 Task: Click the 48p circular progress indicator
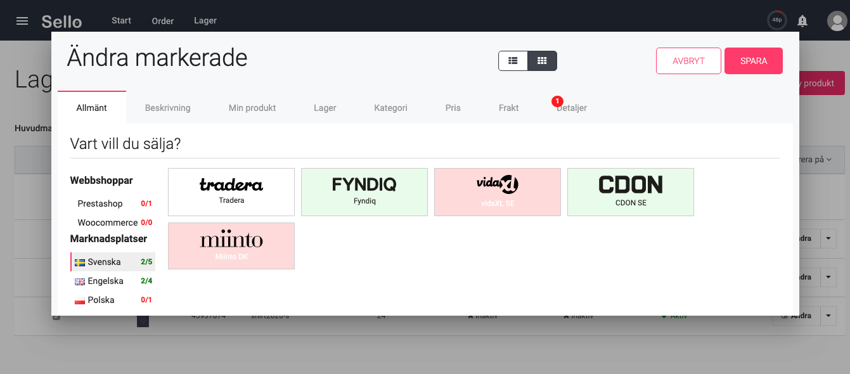777,20
